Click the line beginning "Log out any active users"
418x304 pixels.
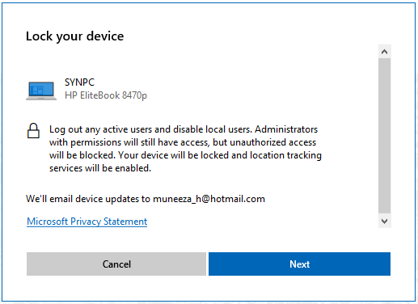pos(184,129)
